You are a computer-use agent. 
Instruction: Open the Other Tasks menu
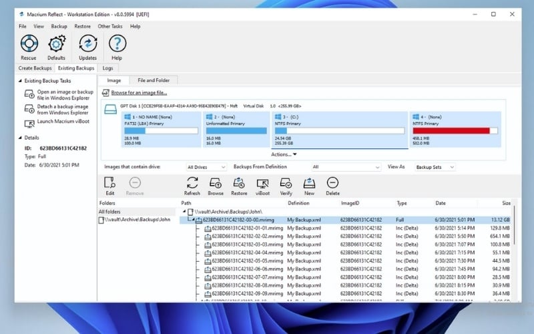pyautogui.click(x=110, y=26)
